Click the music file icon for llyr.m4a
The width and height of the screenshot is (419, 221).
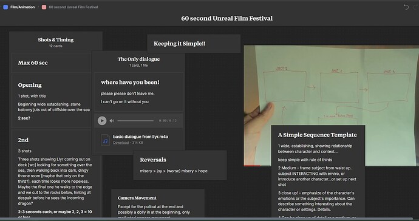point(105,140)
